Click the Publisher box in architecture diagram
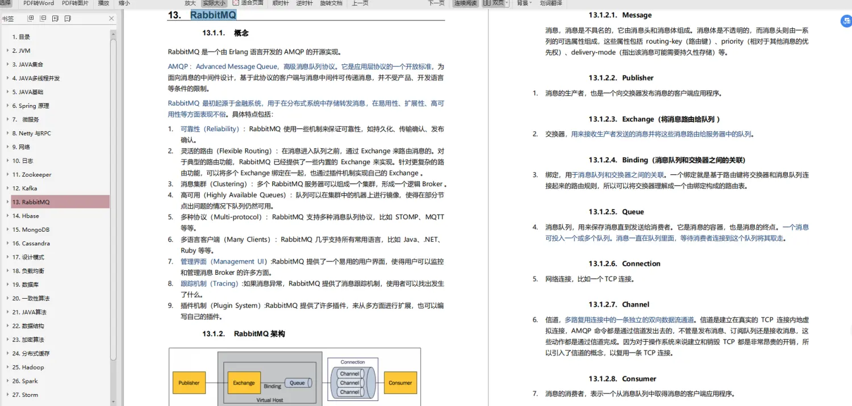This screenshot has width=852, height=406. coord(189,383)
